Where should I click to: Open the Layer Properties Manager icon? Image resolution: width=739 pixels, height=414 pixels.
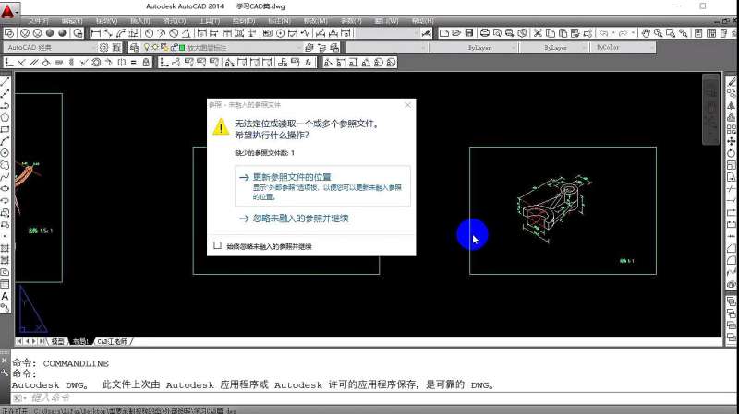pyautogui.click(x=134, y=48)
